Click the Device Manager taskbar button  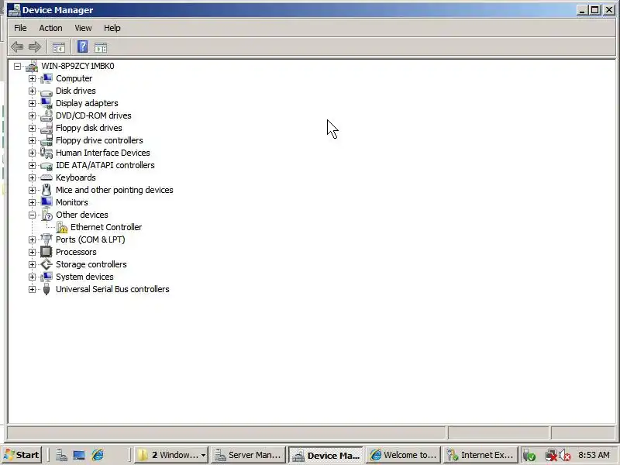(325, 455)
